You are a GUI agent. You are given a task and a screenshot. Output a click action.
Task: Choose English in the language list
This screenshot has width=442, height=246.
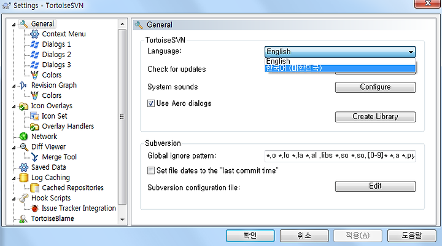[x=340, y=61]
